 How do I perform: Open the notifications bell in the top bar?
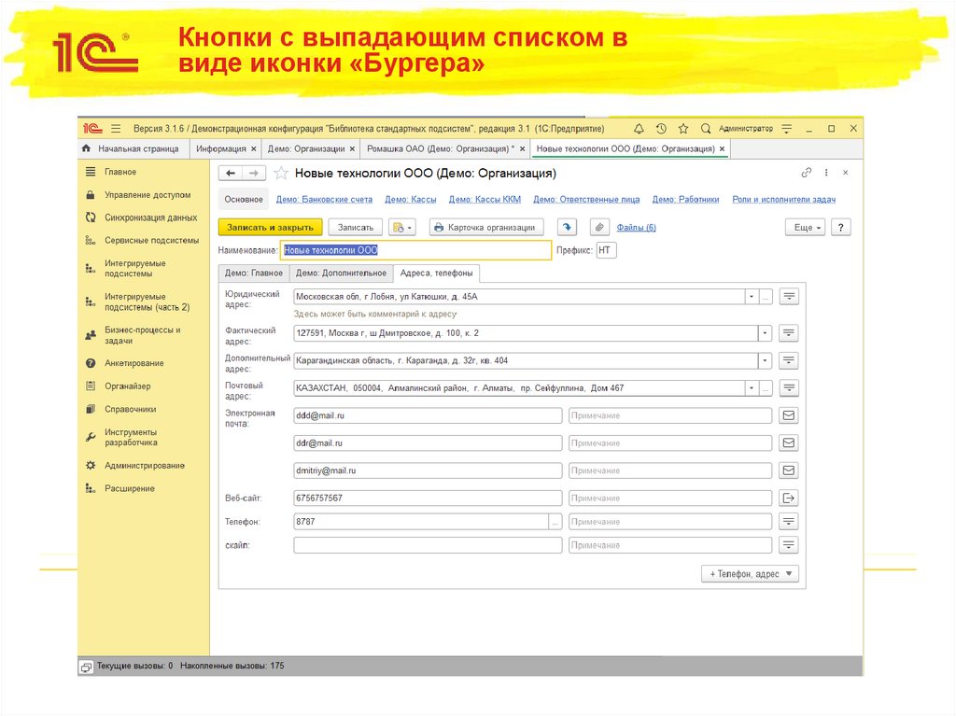[x=639, y=129]
